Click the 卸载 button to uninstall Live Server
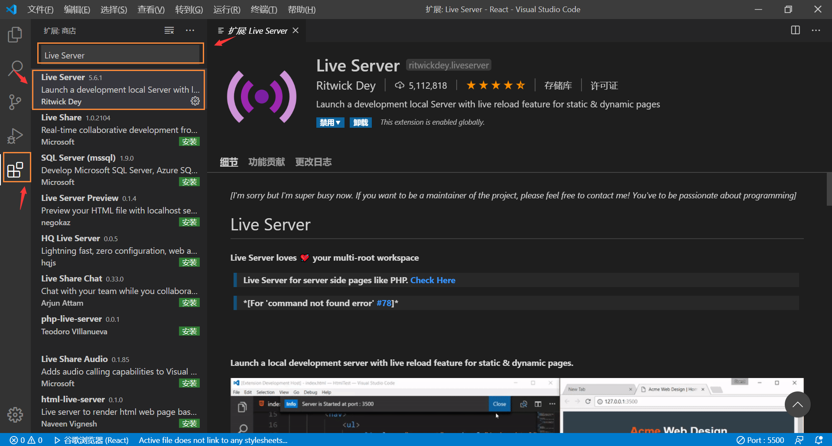The height and width of the screenshot is (446, 832). (361, 122)
